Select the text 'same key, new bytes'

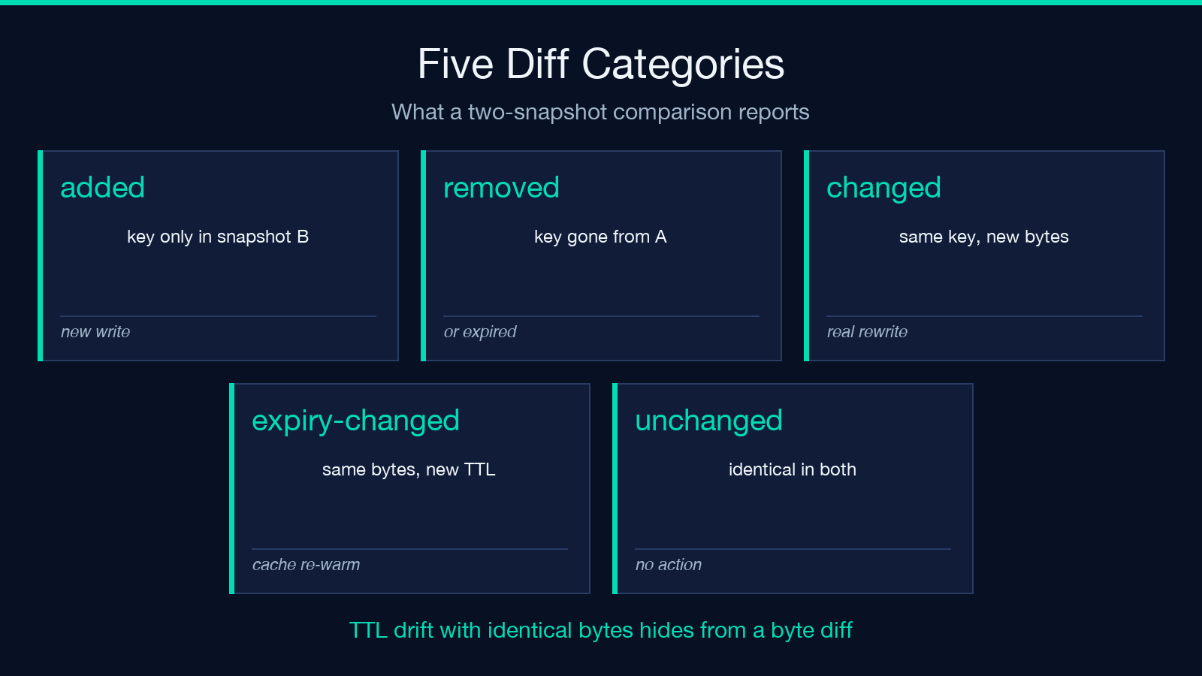pos(983,237)
